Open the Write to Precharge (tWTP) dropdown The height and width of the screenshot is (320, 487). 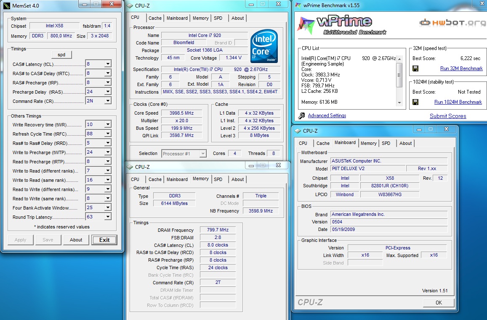(107, 152)
